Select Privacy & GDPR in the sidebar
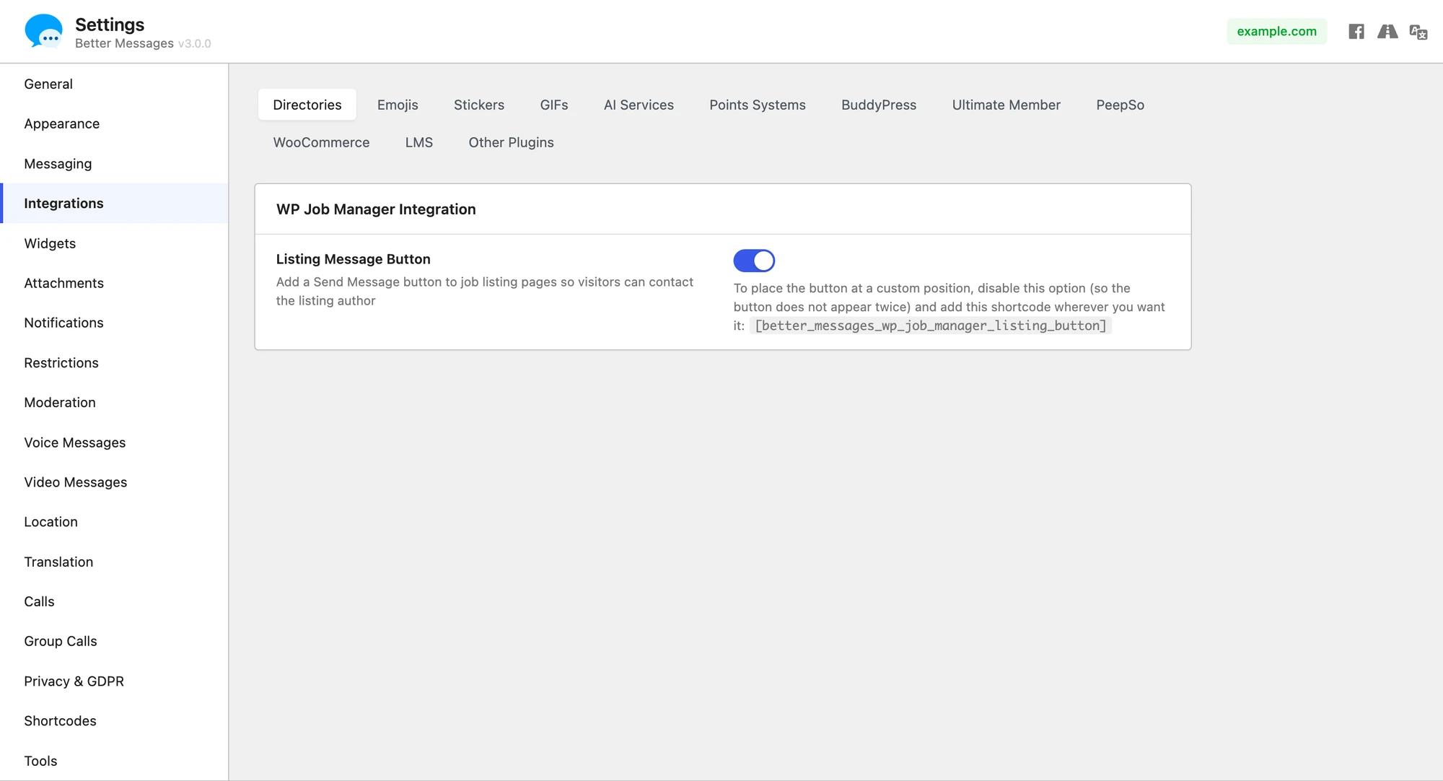1443x781 pixels. click(x=114, y=681)
